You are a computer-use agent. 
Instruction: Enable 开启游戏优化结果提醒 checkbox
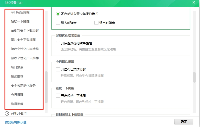point(58,43)
